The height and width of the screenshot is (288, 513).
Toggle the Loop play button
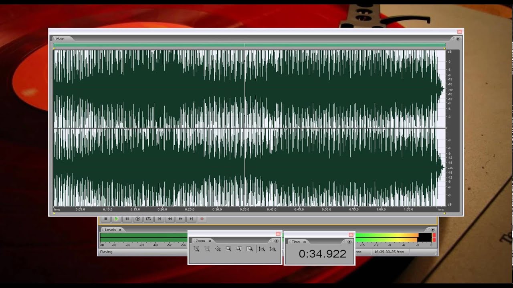[148, 219]
